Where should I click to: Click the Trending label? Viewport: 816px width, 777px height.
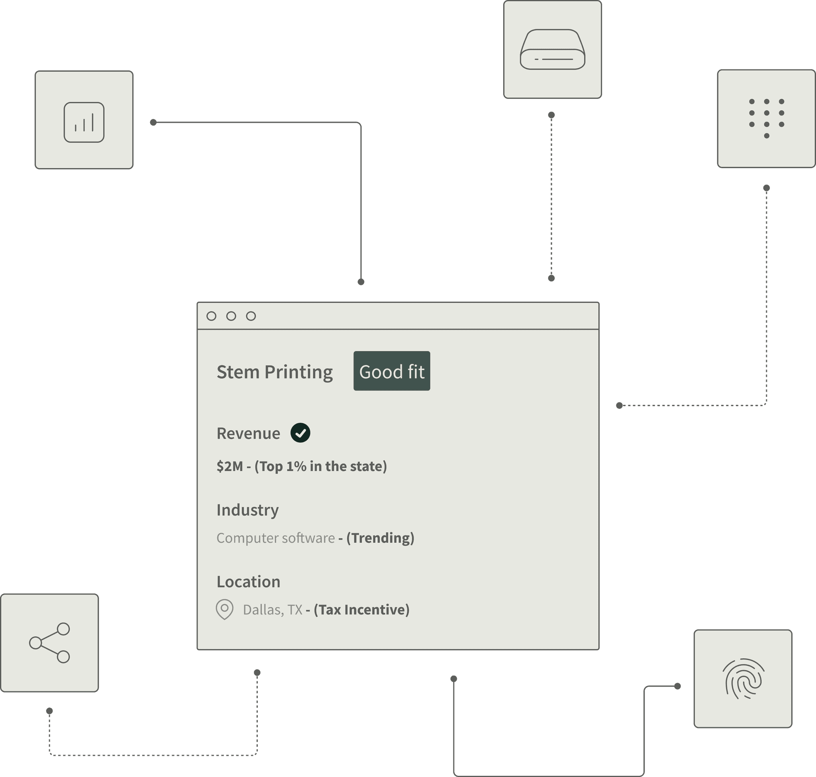(380, 538)
